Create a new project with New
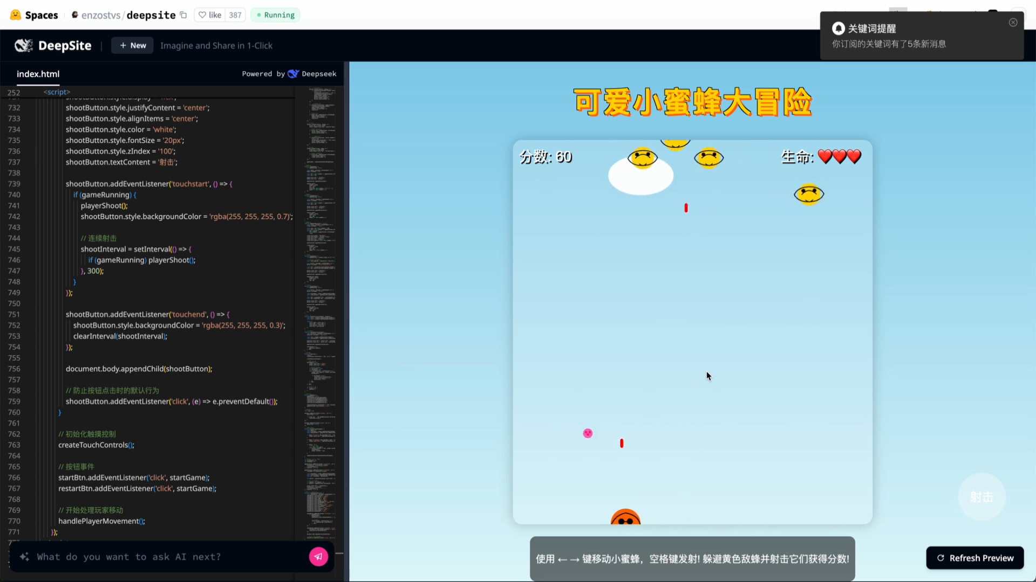1036x582 pixels. tap(133, 46)
